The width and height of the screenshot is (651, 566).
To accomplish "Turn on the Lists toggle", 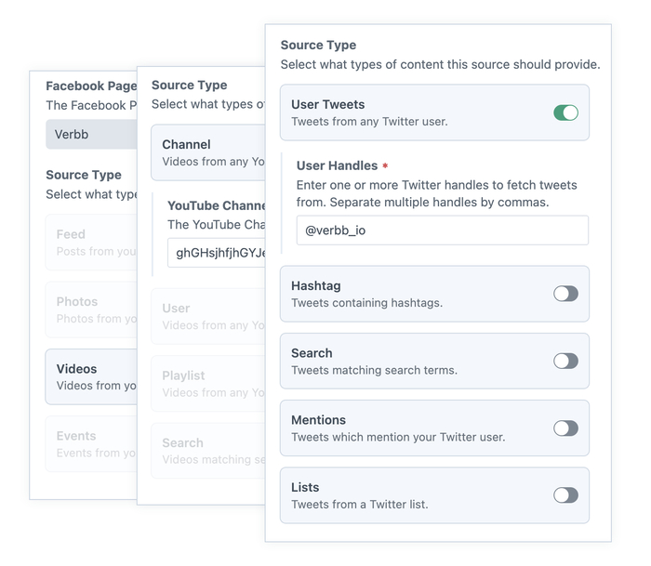I will [x=565, y=495].
